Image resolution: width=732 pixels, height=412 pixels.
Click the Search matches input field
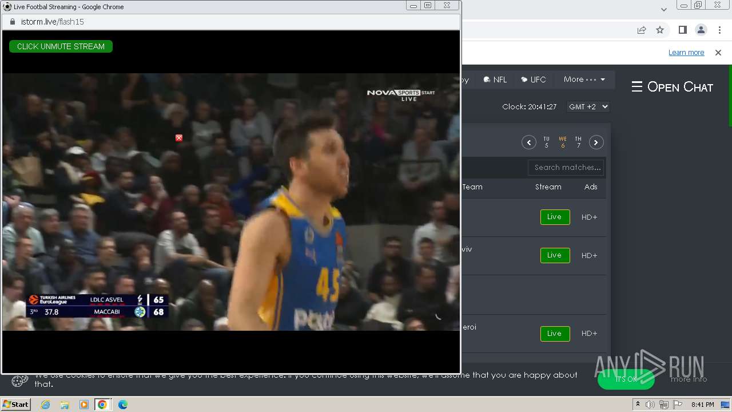pos(566,168)
